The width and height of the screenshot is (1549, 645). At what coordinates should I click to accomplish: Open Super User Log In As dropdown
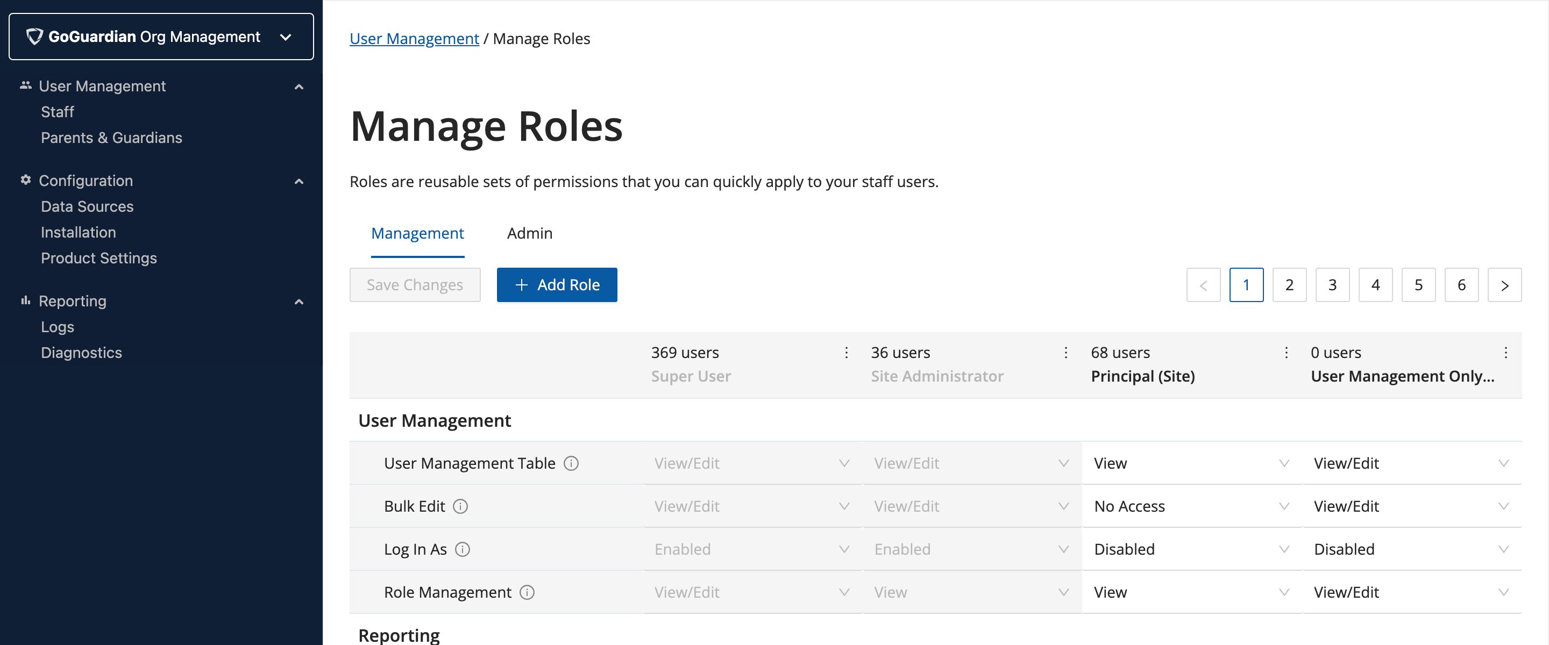753,549
